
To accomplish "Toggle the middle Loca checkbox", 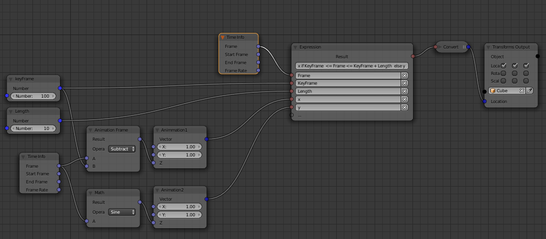I will [x=515, y=65].
